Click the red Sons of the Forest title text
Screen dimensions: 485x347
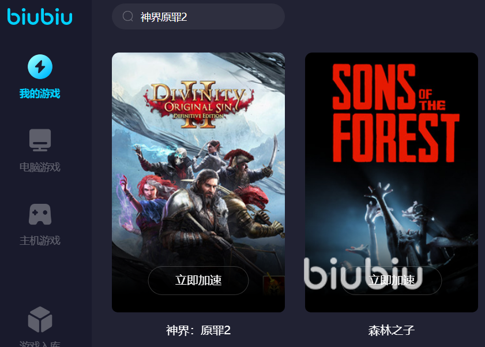(x=396, y=113)
